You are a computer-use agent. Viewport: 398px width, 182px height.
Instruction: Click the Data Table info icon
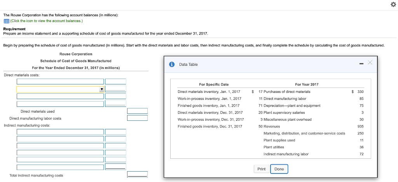tap(172, 64)
